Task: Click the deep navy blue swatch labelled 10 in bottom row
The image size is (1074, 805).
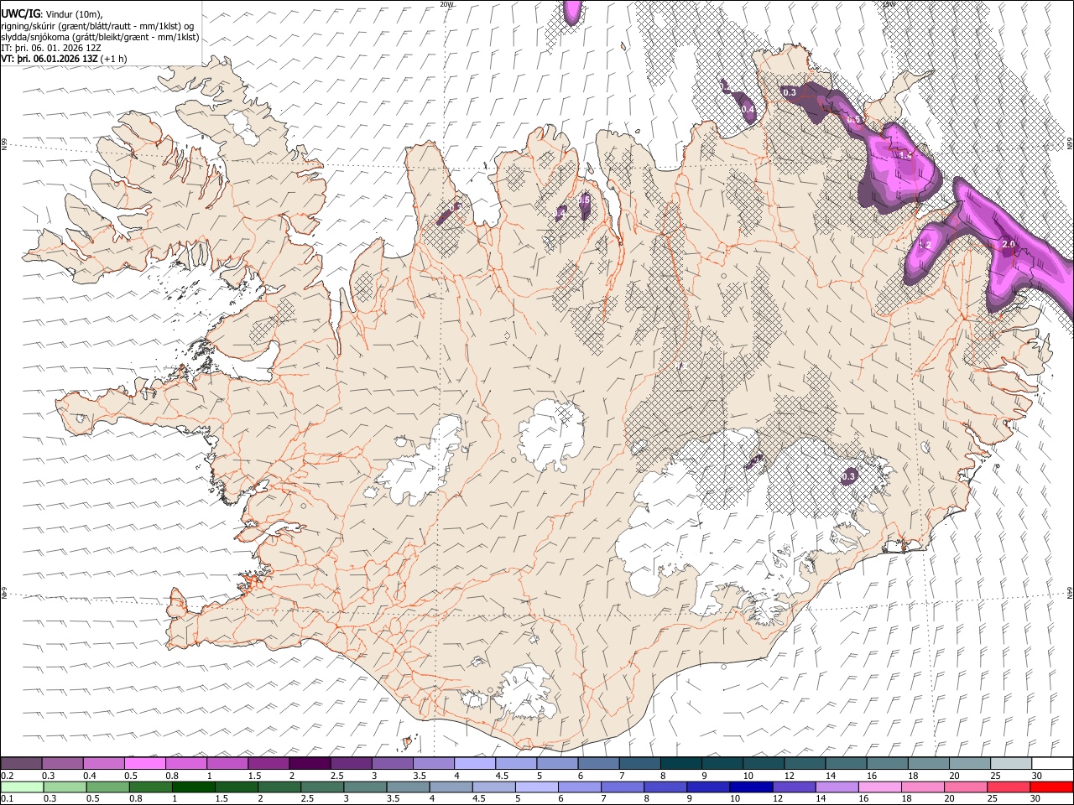Action: tap(750, 787)
